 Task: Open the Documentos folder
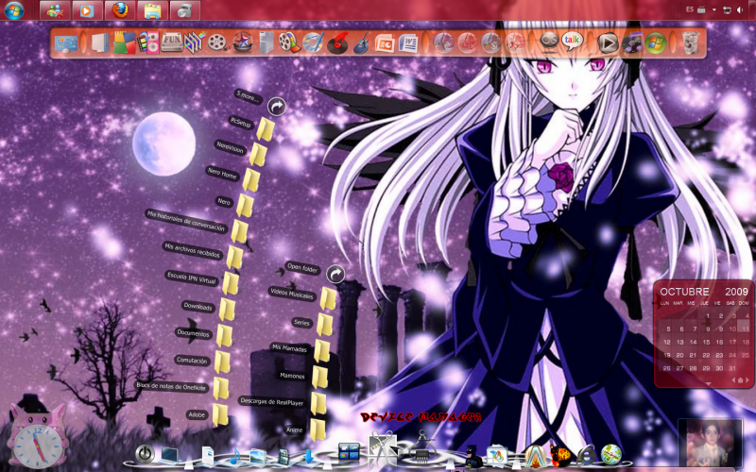click(x=224, y=336)
